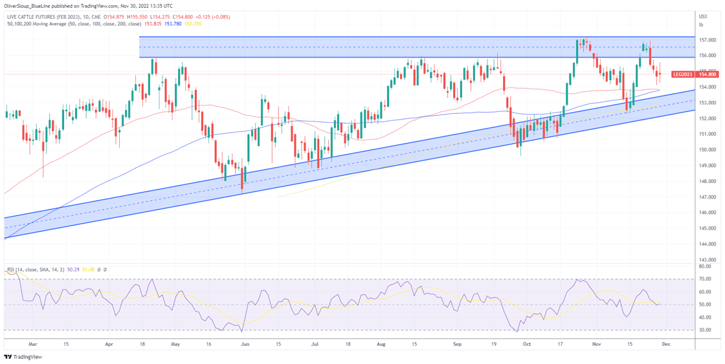Click the 70.00 RSI axis label

706,279
